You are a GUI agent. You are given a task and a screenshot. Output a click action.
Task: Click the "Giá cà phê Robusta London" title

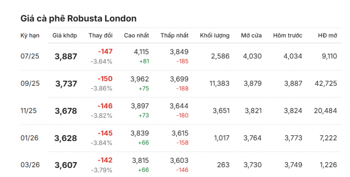[79, 19]
